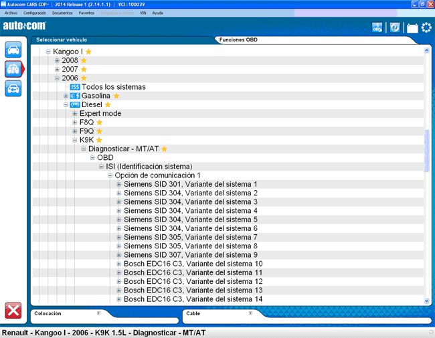
Task: Switch to Seleccionar vehículo tab
Action: 62,39
